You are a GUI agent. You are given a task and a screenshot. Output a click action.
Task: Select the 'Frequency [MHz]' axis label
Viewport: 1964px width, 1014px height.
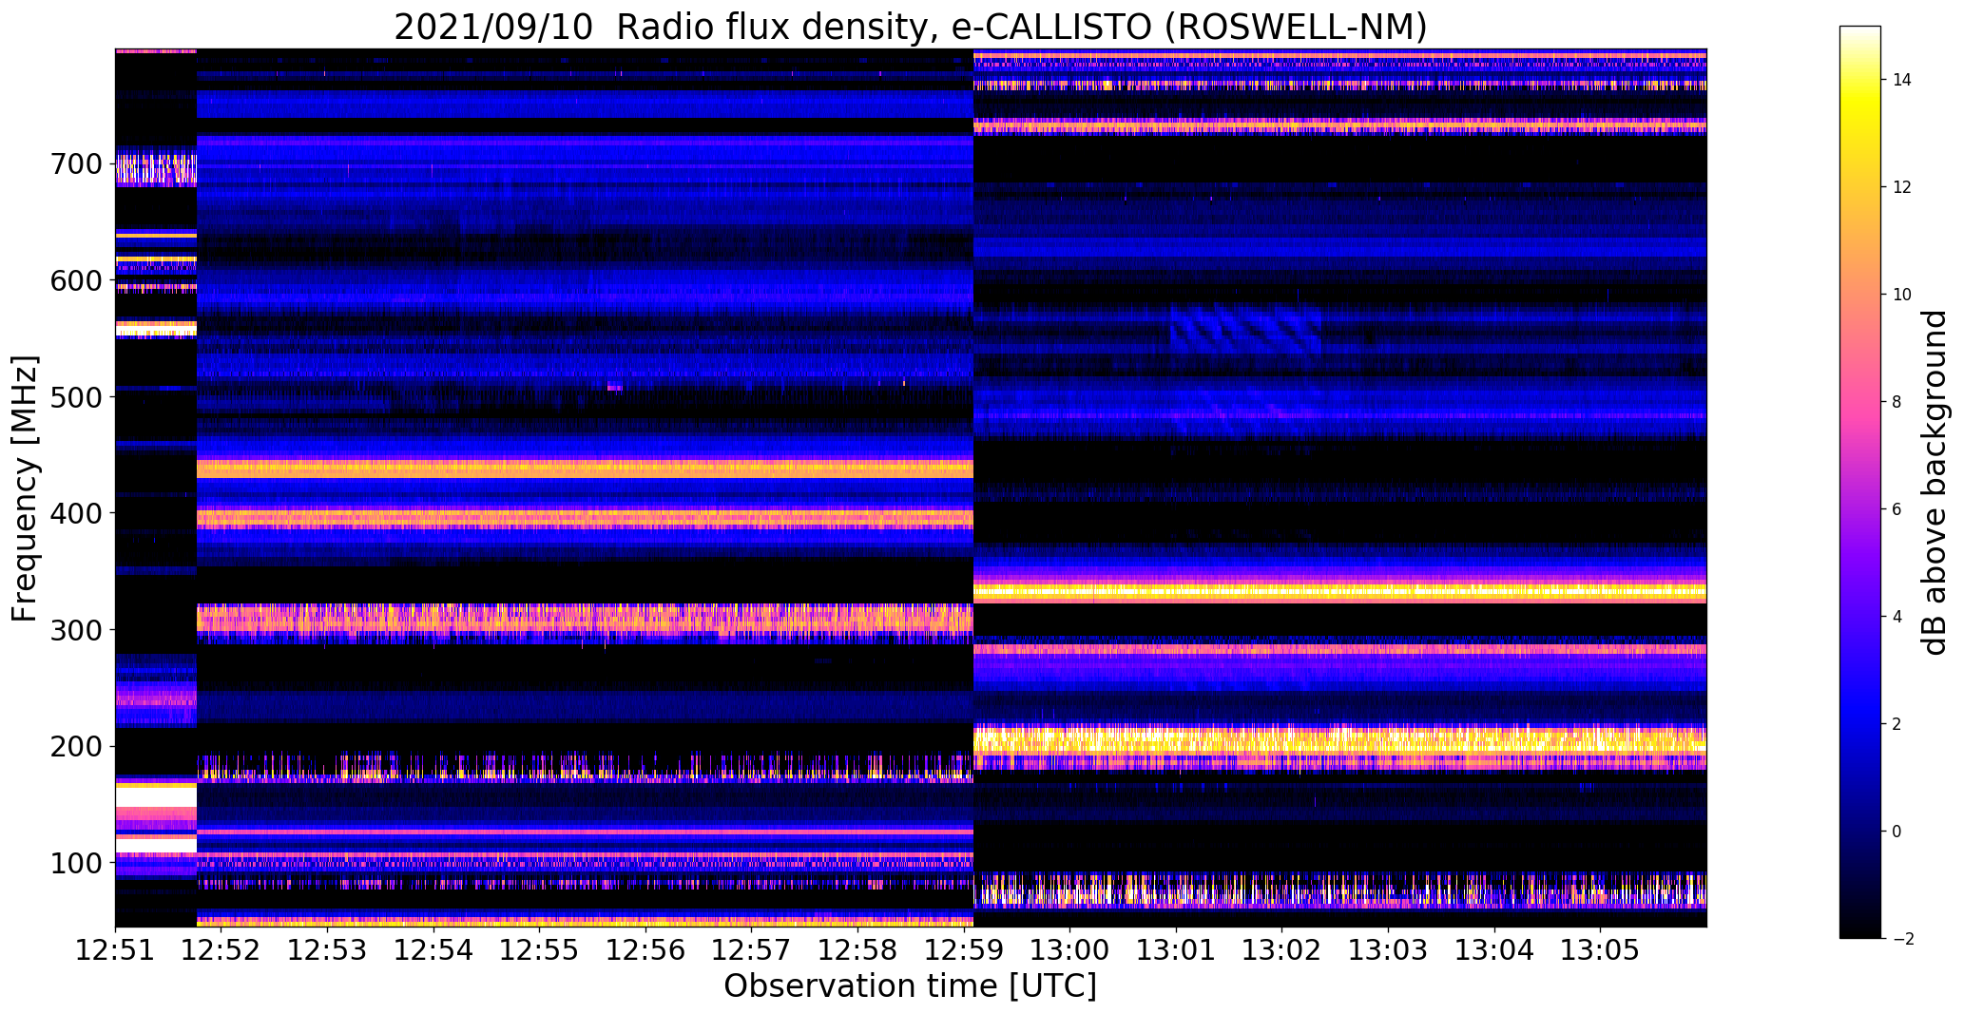tap(24, 488)
